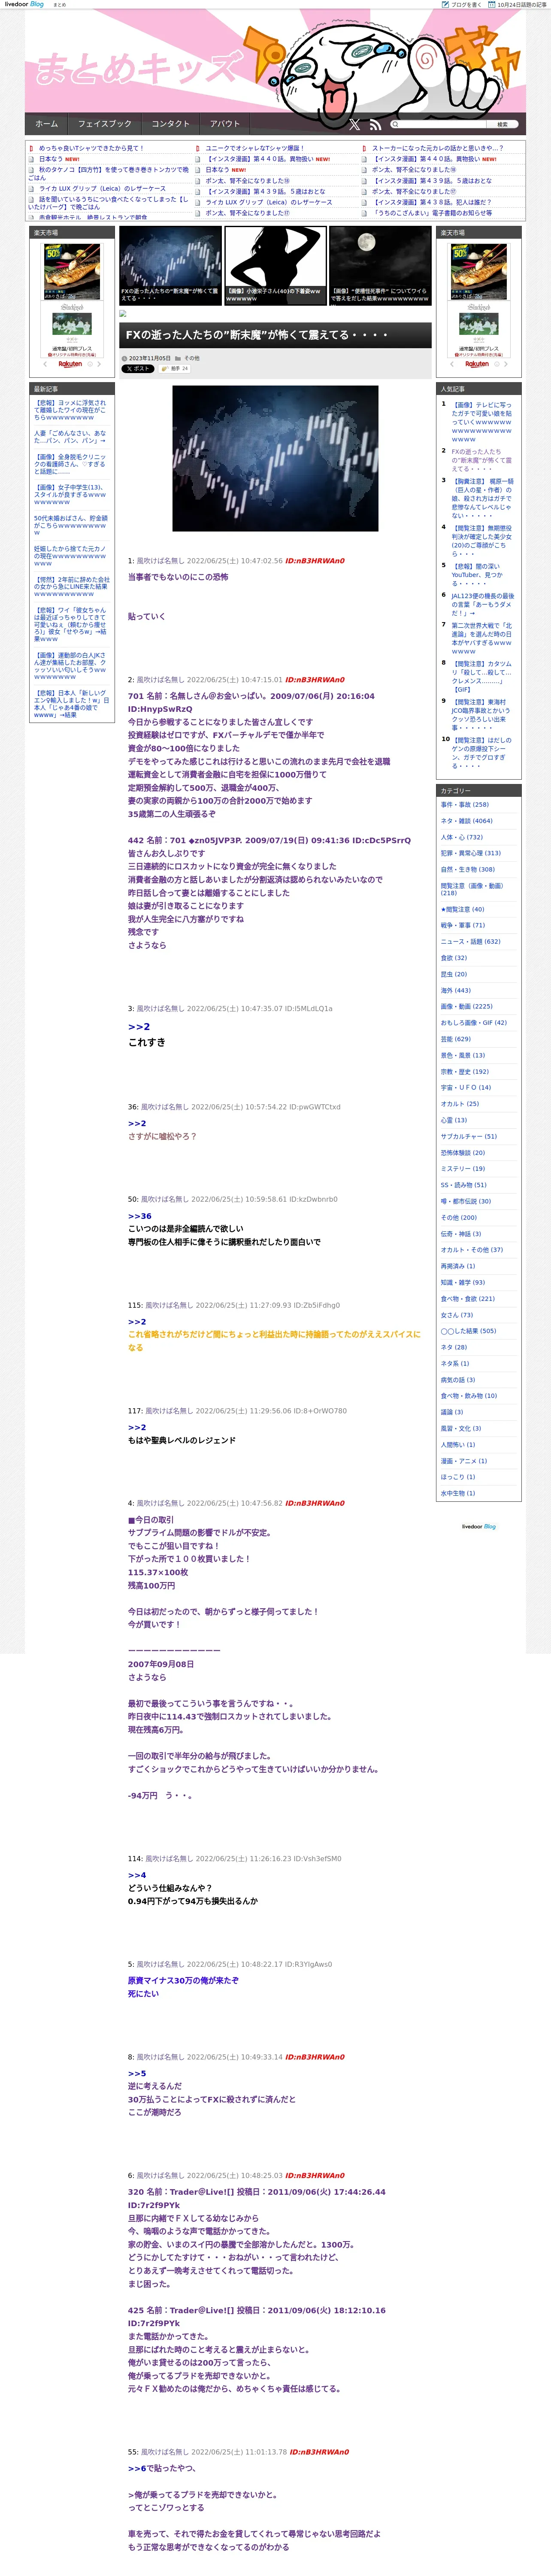This screenshot has height=2576, width=551.
Task: Open めっちゃ良いTシャツできたから見て！ link
Action: click(x=91, y=148)
